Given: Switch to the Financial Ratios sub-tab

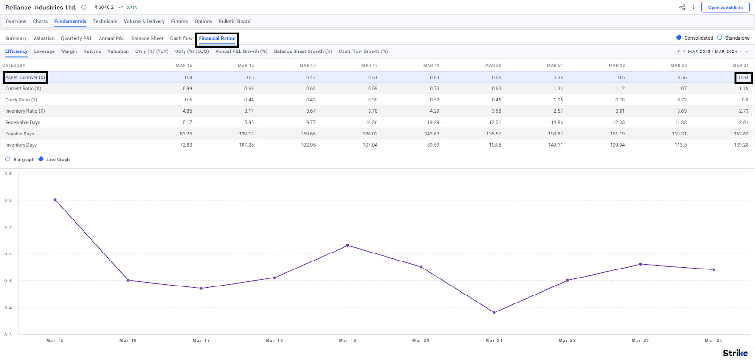Looking at the screenshot, I should coord(217,38).
